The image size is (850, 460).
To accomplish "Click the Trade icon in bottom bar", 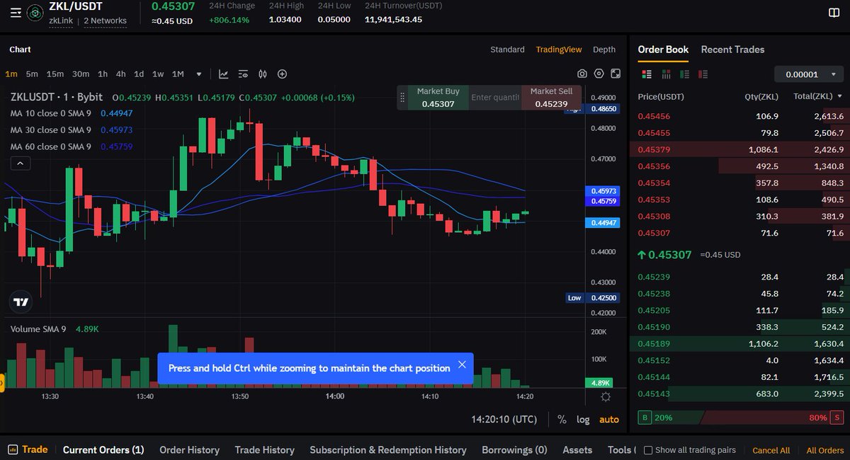I will [x=12, y=449].
